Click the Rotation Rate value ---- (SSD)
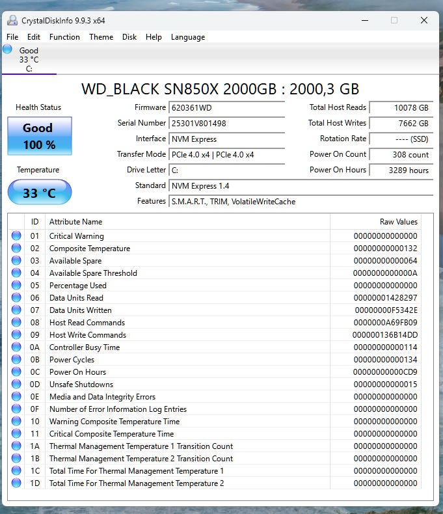This screenshot has height=514, width=443. 401,139
